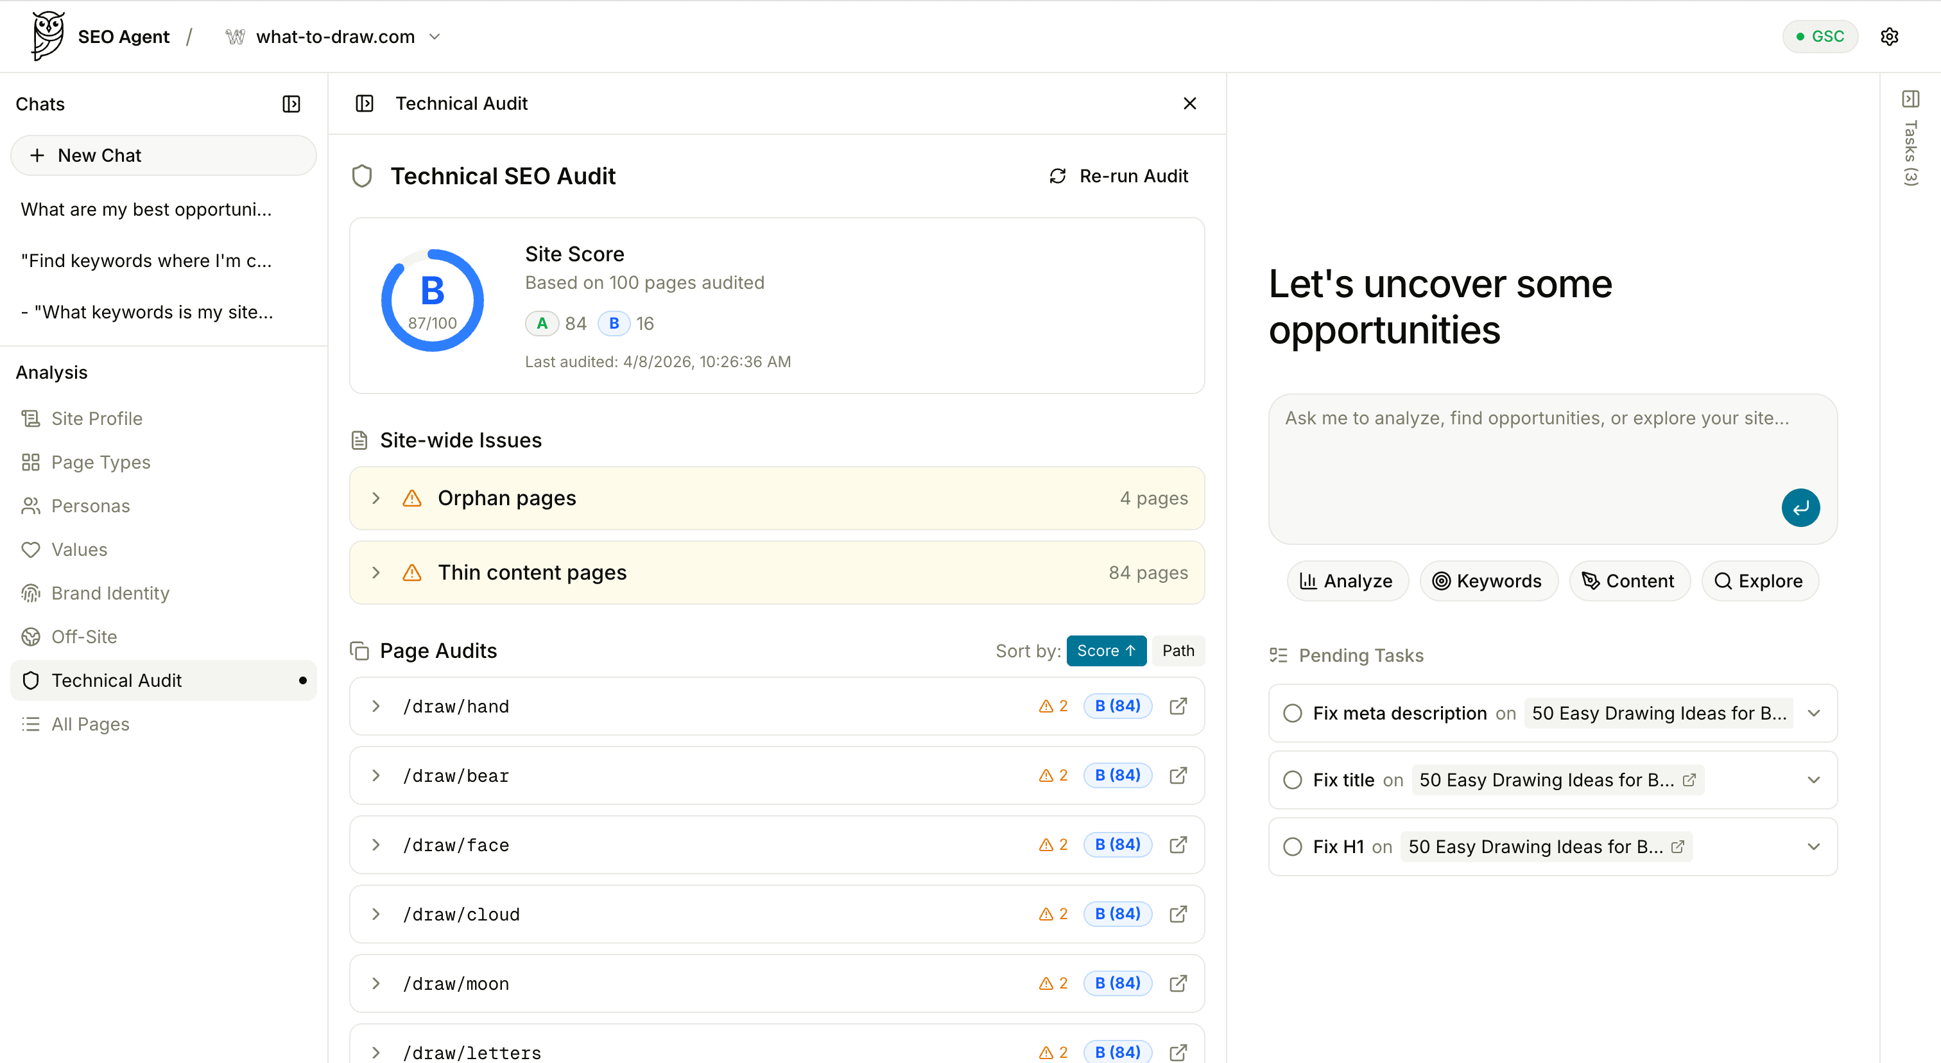Expand Fix H1 task details
The width and height of the screenshot is (1941, 1063).
click(x=1814, y=847)
